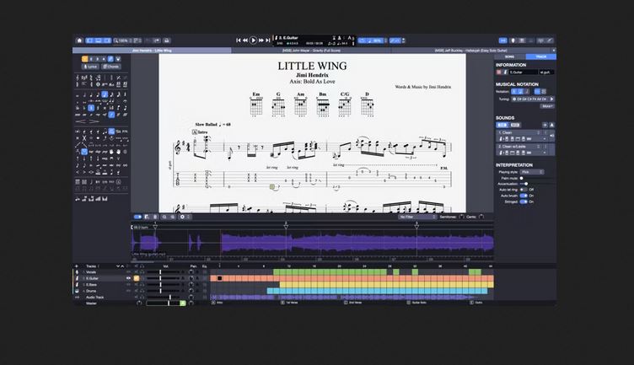Jump to the Guitar Solo section marker
Viewport: 634px width, 365px height.
point(418,303)
